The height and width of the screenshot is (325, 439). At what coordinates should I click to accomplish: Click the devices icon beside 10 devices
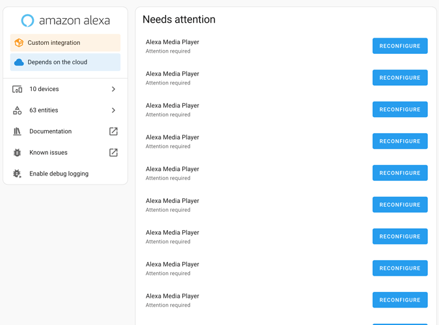point(18,89)
